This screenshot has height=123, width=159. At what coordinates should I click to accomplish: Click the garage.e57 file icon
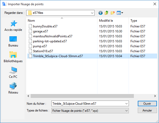pos(30,31)
